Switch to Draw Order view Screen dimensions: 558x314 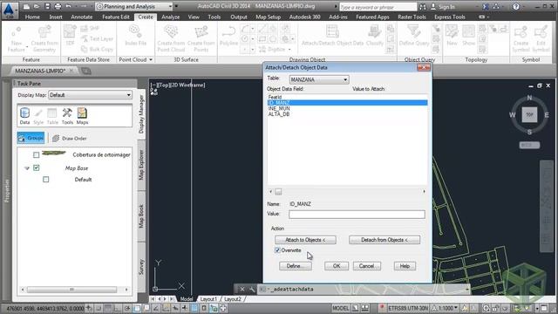point(70,138)
